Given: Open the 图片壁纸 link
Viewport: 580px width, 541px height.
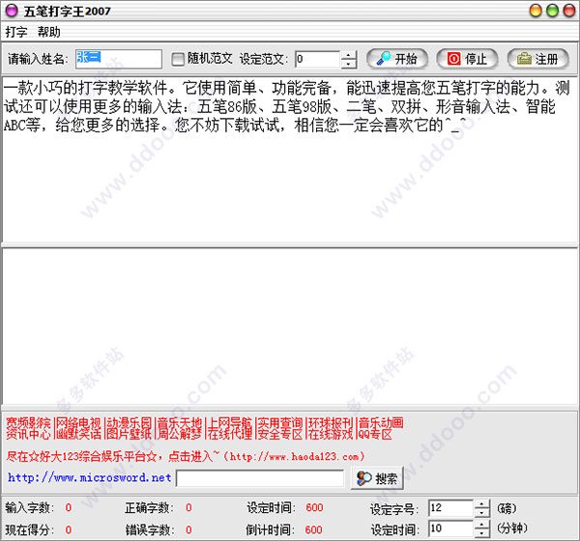Looking at the screenshot, I should [130, 434].
